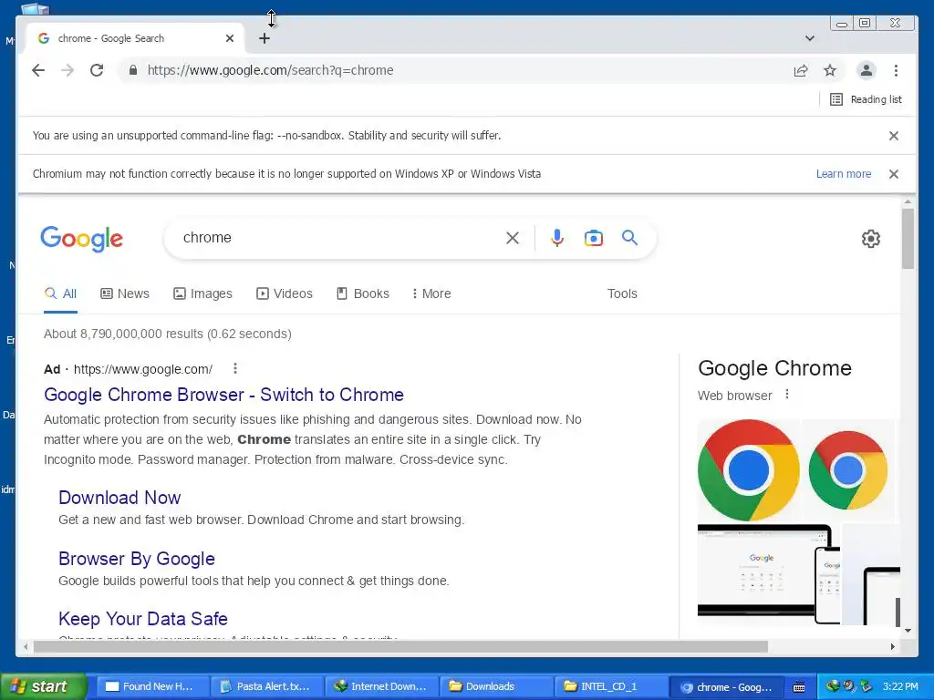Open the Download Now link
The image size is (934, 700).
pos(119,498)
